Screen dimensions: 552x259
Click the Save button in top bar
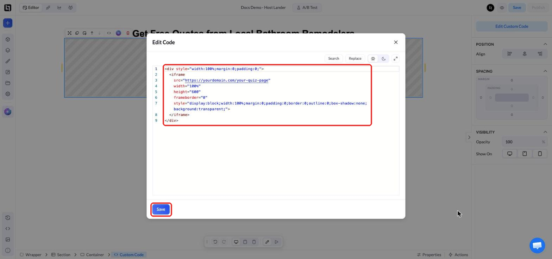517,7
